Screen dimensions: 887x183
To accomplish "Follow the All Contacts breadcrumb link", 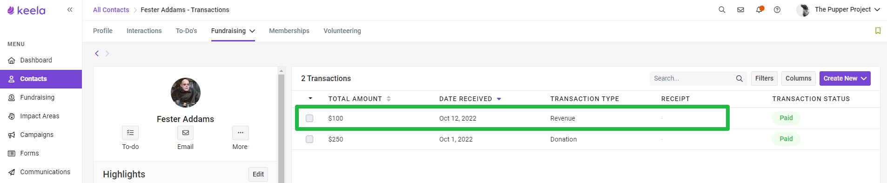I will 111,10.
